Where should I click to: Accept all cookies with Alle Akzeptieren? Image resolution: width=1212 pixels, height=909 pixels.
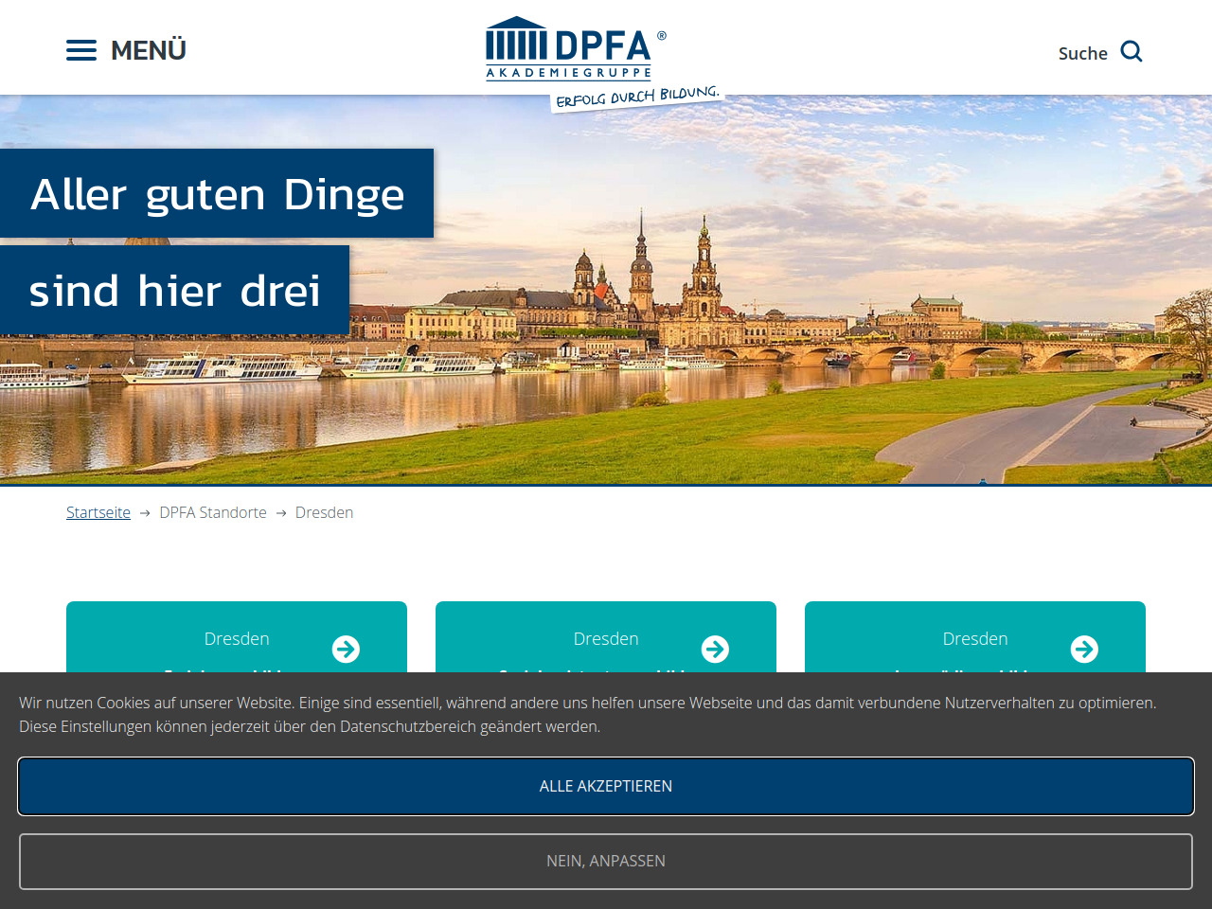[x=606, y=786]
